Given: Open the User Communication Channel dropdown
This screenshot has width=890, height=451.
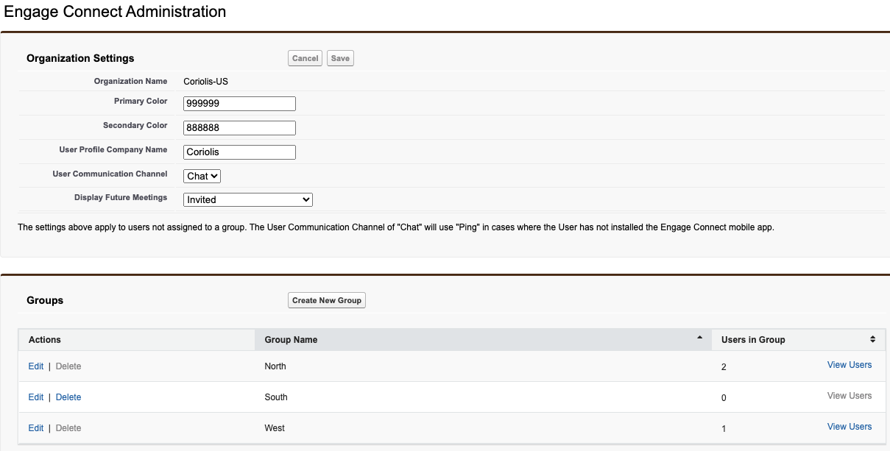Looking at the screenshot, I should pyautogui.click(x=202, y=176).
